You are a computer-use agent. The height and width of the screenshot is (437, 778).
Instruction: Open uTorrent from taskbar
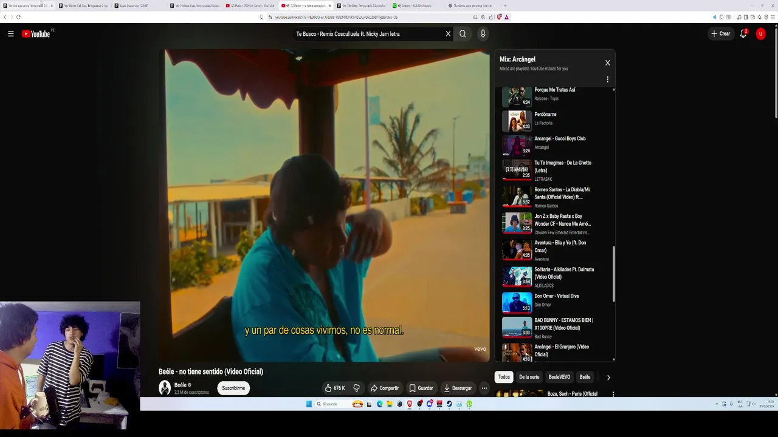[x=469, y=404]
